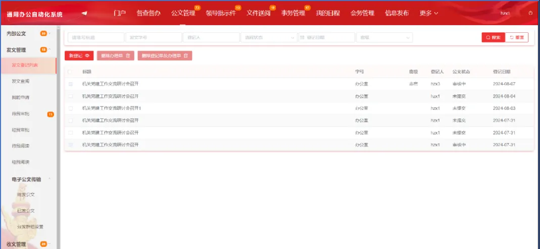Select the 公文管理 navigation tab
Viewport: 540px width, 249px height.
click(183, 14)
